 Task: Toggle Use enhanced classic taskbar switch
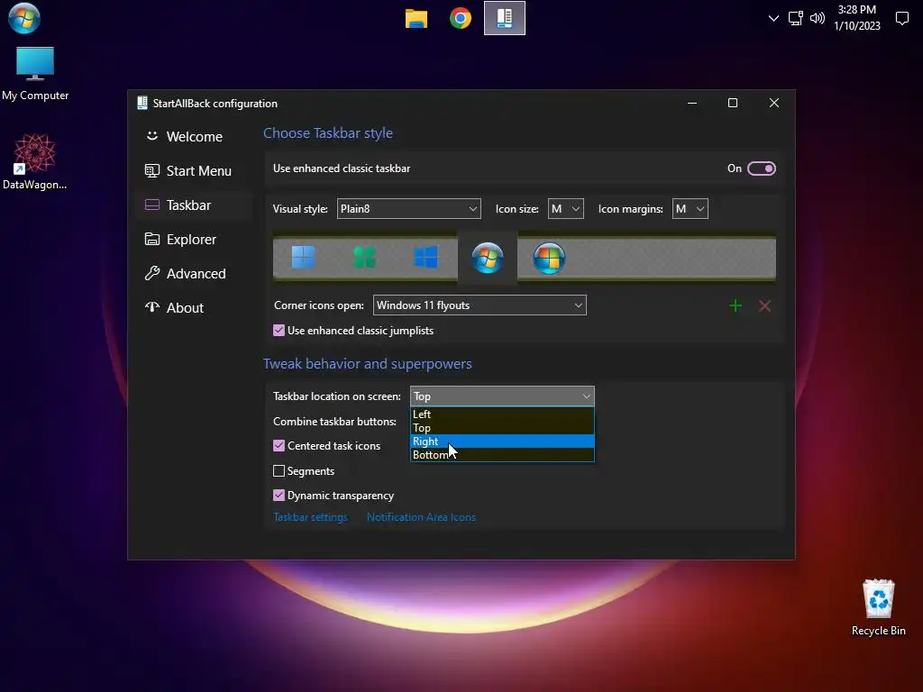pos(761,168)
